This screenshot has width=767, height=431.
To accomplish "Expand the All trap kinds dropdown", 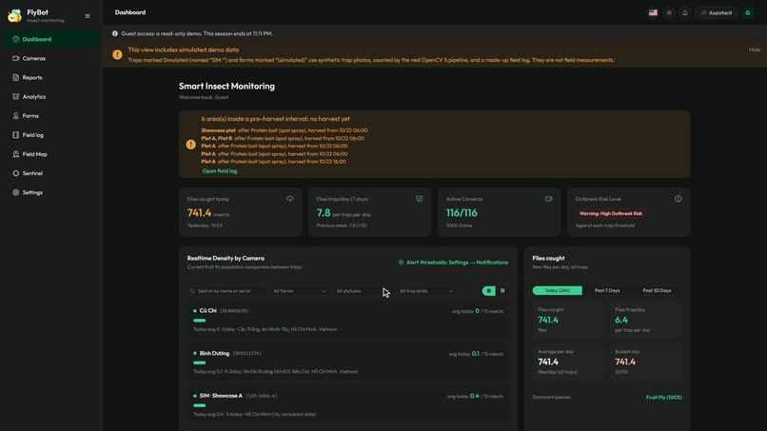I will pyautogui.click(x=426, y=291).
